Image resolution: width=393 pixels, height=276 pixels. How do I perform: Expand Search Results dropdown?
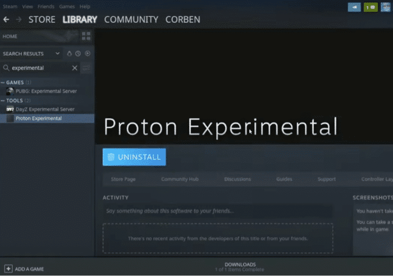pos(57,53)
